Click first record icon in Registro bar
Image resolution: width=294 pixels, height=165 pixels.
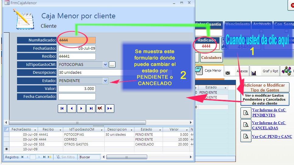click(22, 157)
